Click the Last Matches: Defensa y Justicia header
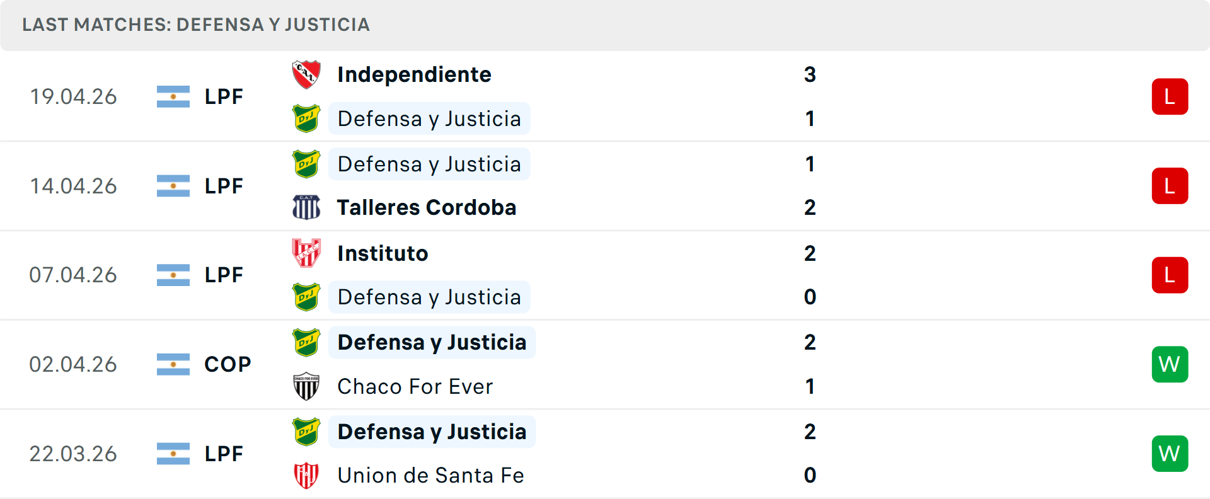This screenshot has height=499, width=1210. pyautogui.click(x=196, y=25)
